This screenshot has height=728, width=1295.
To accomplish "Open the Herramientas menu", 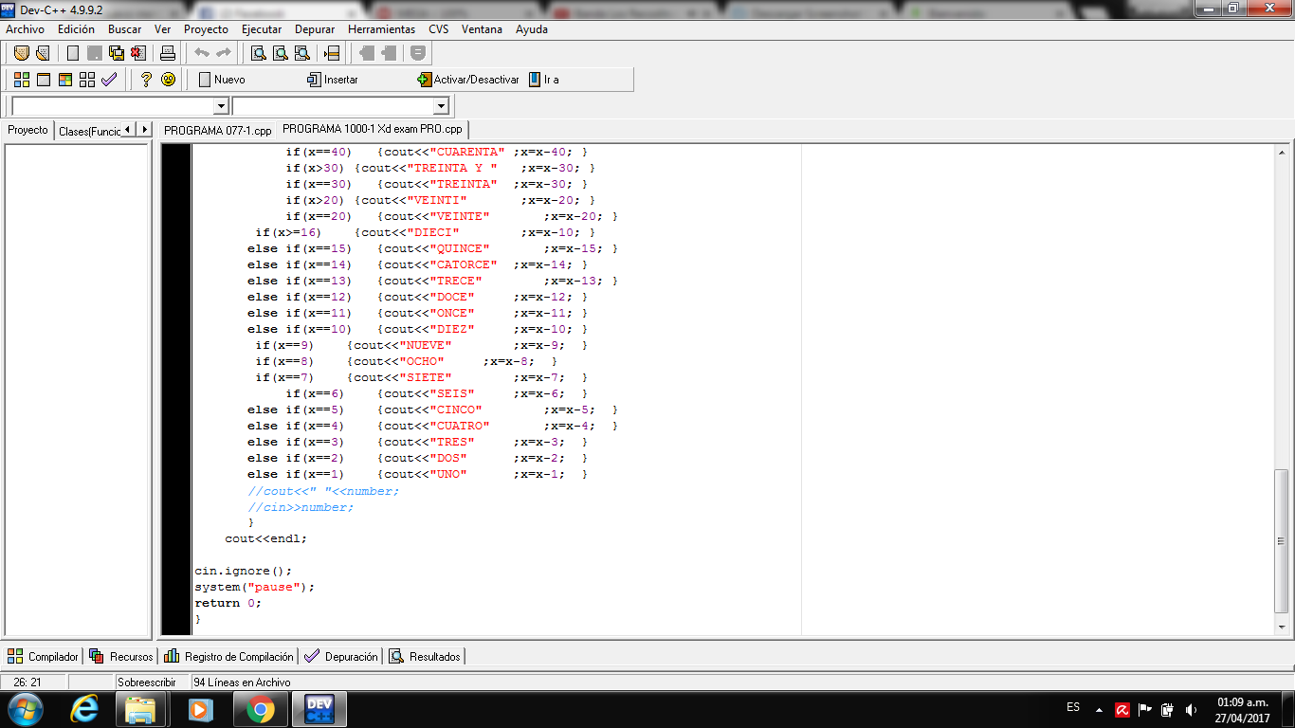I will tap(381, 29).
